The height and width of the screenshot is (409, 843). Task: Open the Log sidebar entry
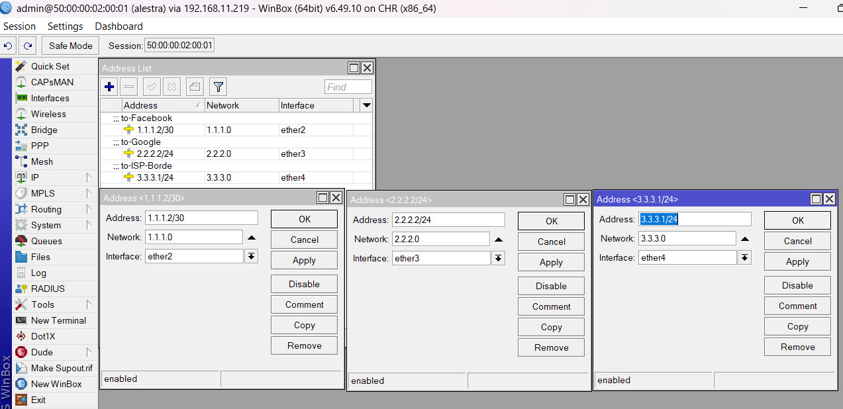coord(38,273)
